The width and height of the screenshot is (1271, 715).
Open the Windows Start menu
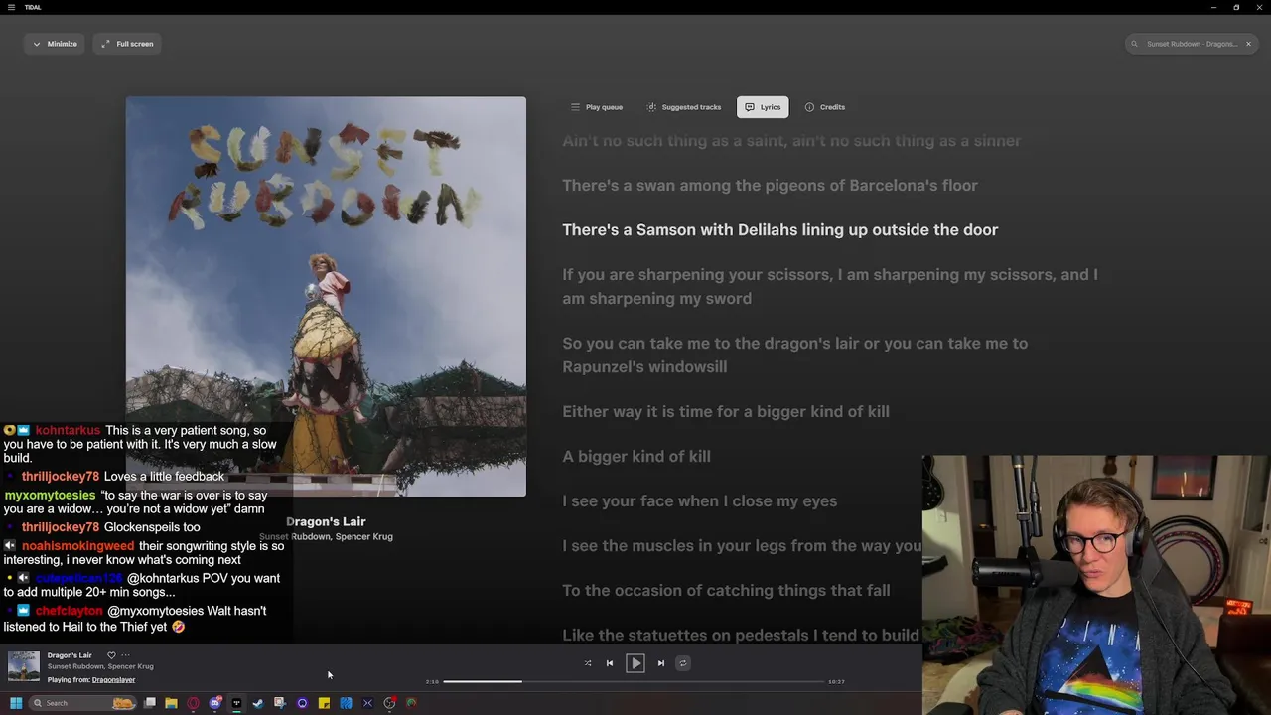(x=16, y=703)
